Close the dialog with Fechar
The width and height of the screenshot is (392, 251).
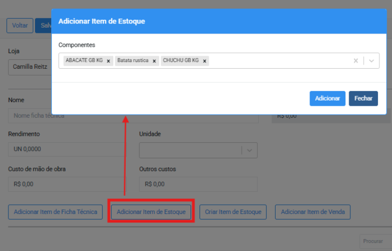click(x=363, y=98)
